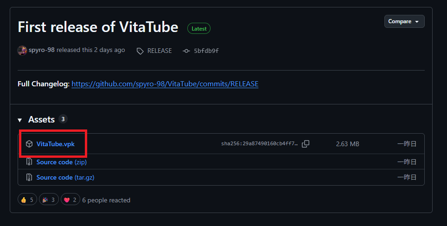Click the package icon next to VitaTube.vpk

[29, 144]
